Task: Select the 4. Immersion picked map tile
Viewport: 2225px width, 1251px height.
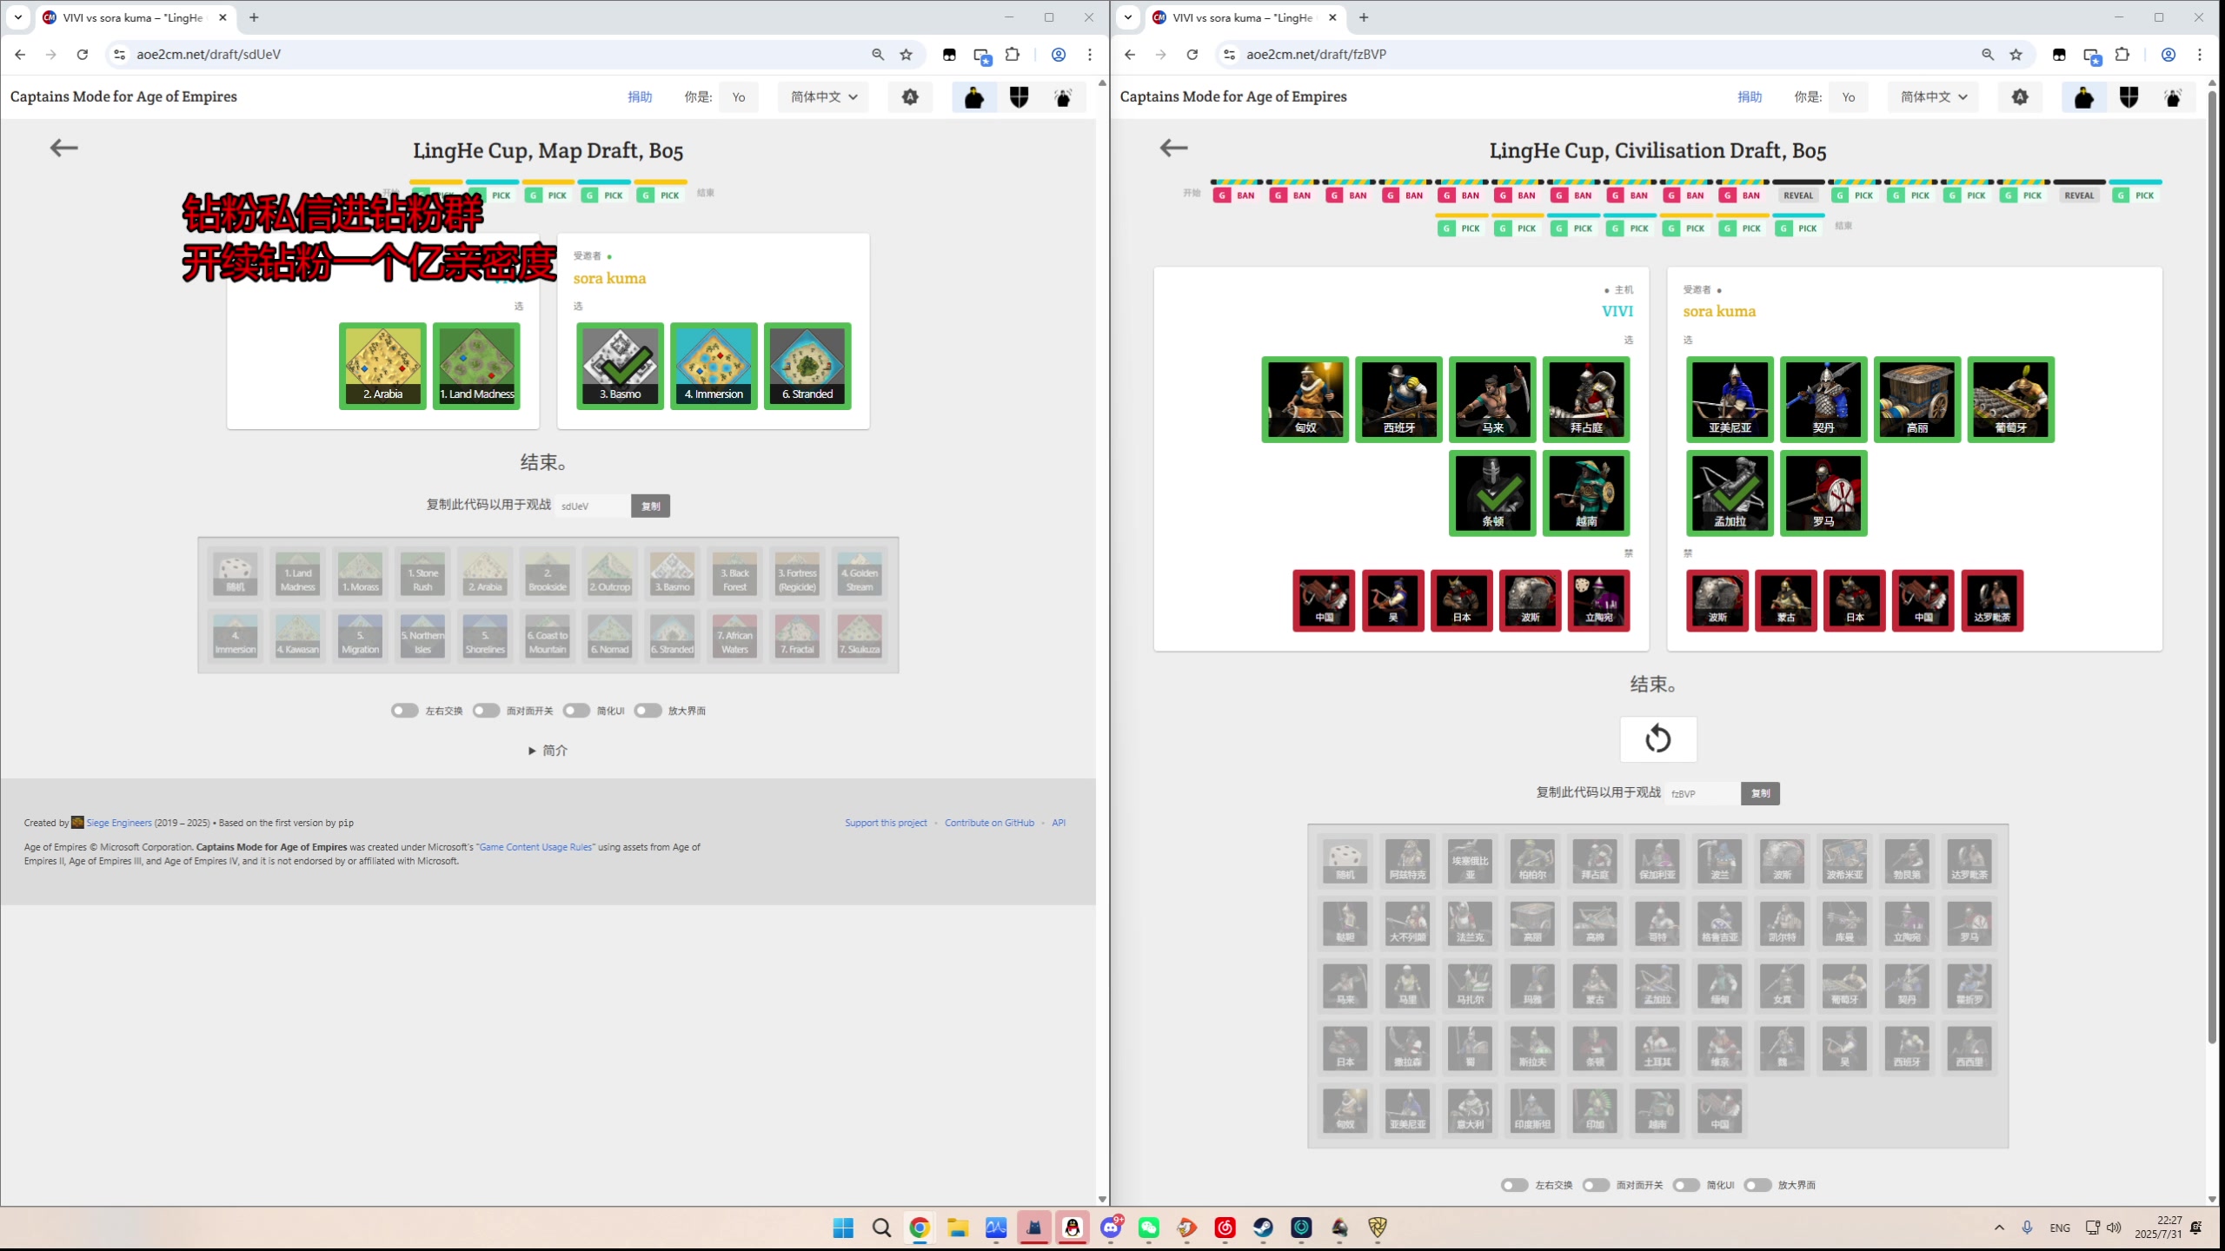Action: click(x=714, y=366)
